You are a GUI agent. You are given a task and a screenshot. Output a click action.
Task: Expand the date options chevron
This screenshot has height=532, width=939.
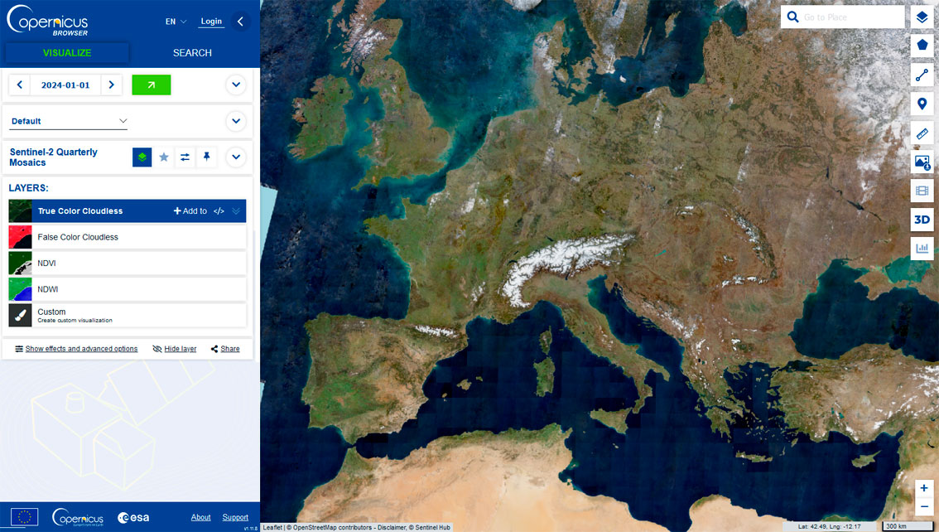[x=236, y=85]
